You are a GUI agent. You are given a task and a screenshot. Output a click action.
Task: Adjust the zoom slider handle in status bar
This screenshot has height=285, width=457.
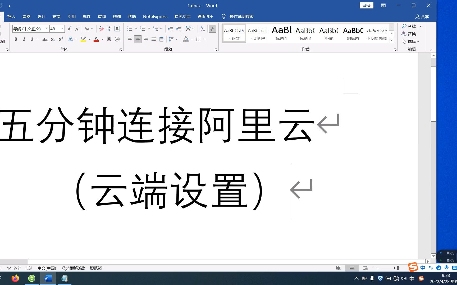tap(398, 268)
